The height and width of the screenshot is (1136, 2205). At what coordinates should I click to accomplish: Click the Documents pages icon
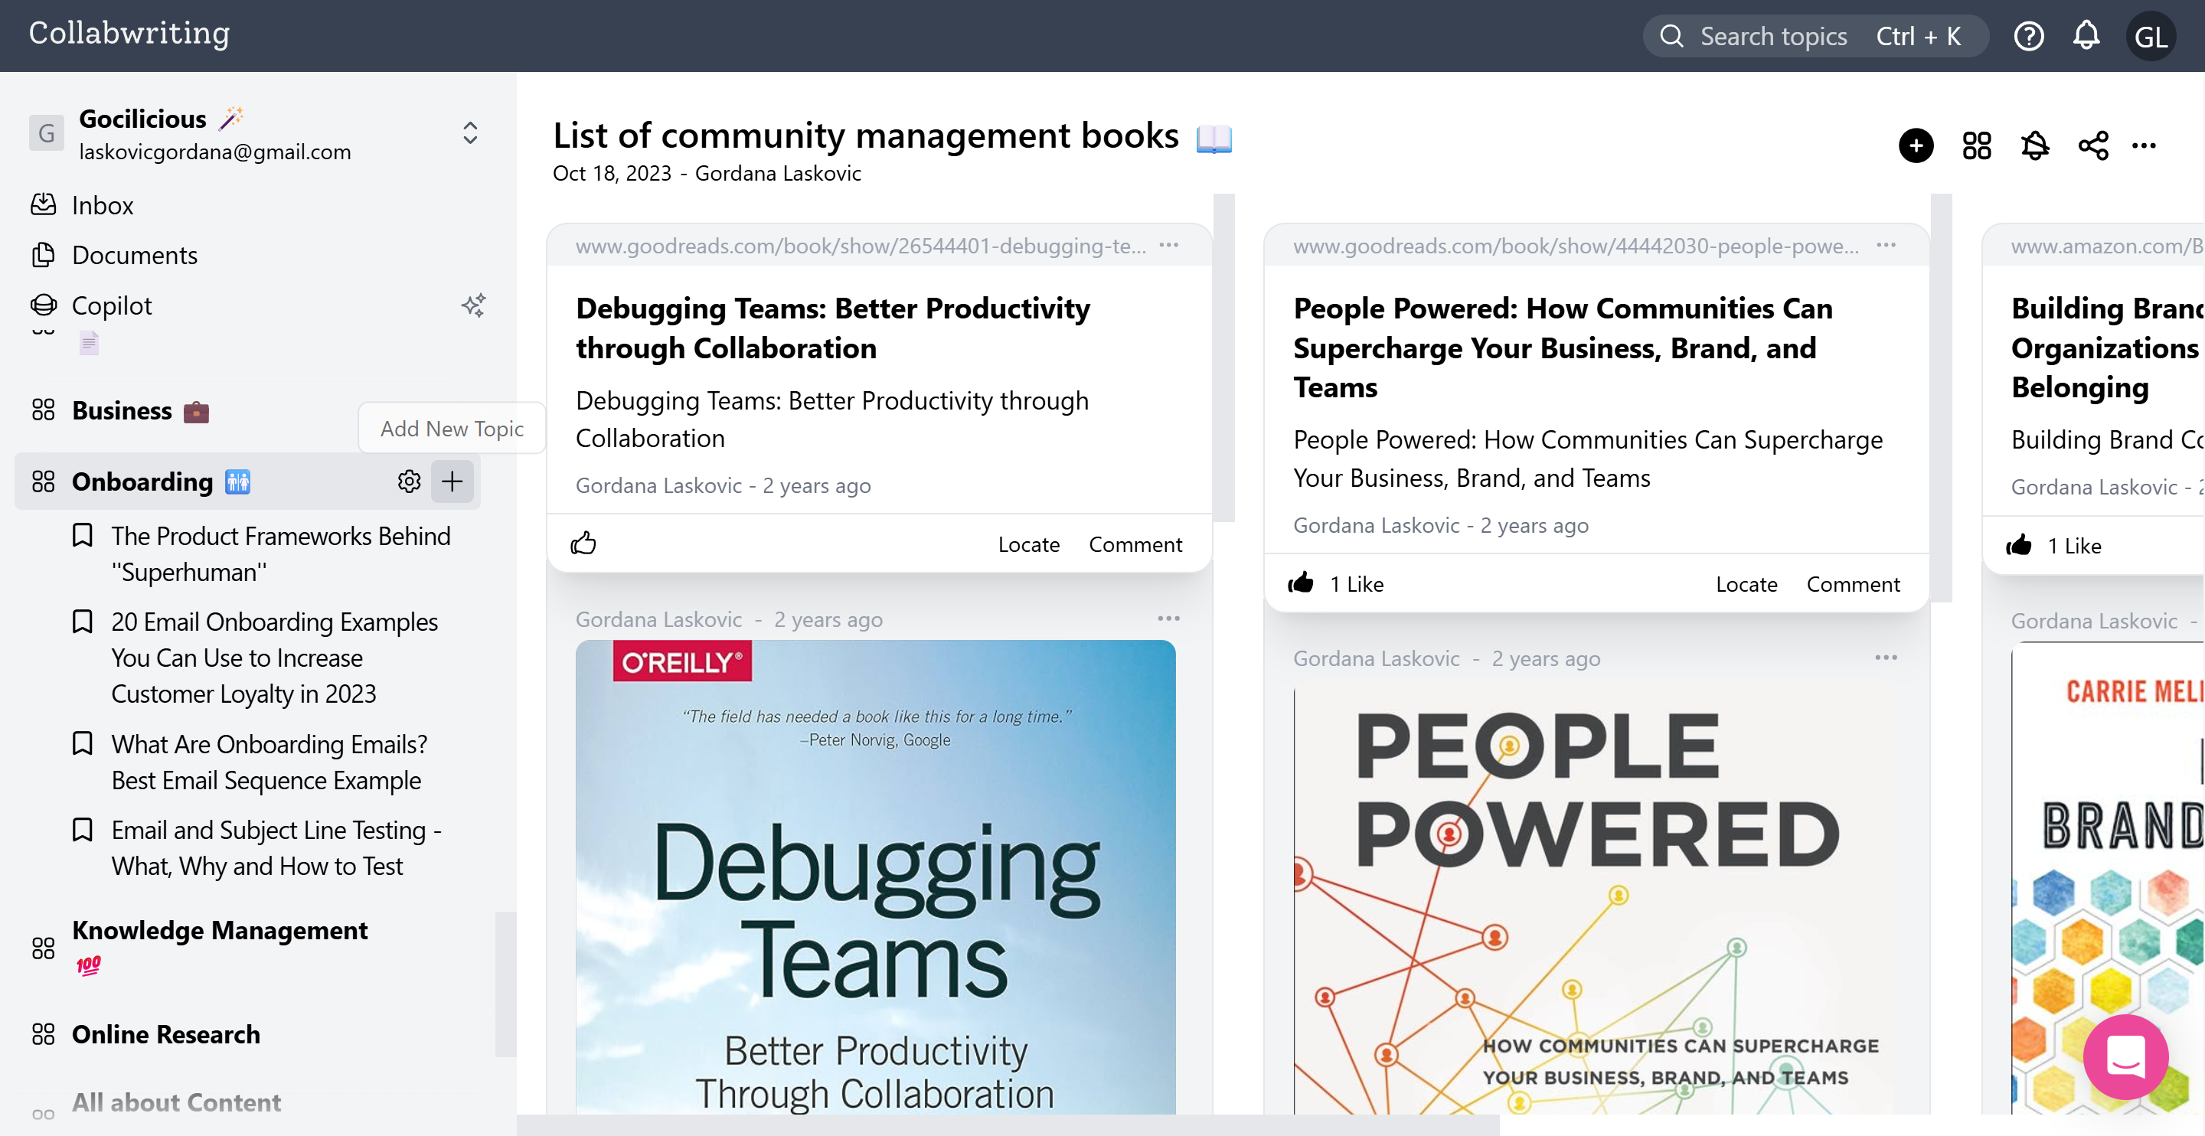point(43,254)
